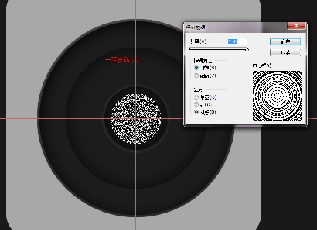
Task: Select the 旋转(S) blur method
Action: [197, 68]
